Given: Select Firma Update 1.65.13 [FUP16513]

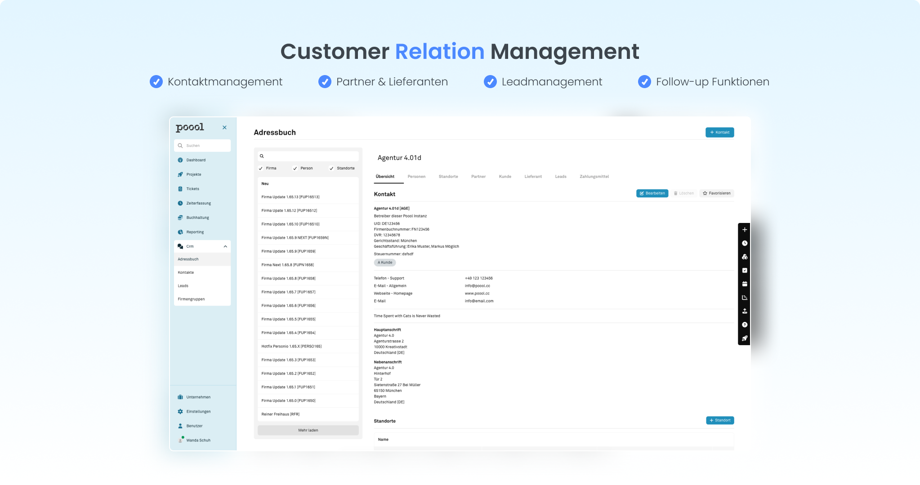Looking at the screenshot, I should pos(308,197).
